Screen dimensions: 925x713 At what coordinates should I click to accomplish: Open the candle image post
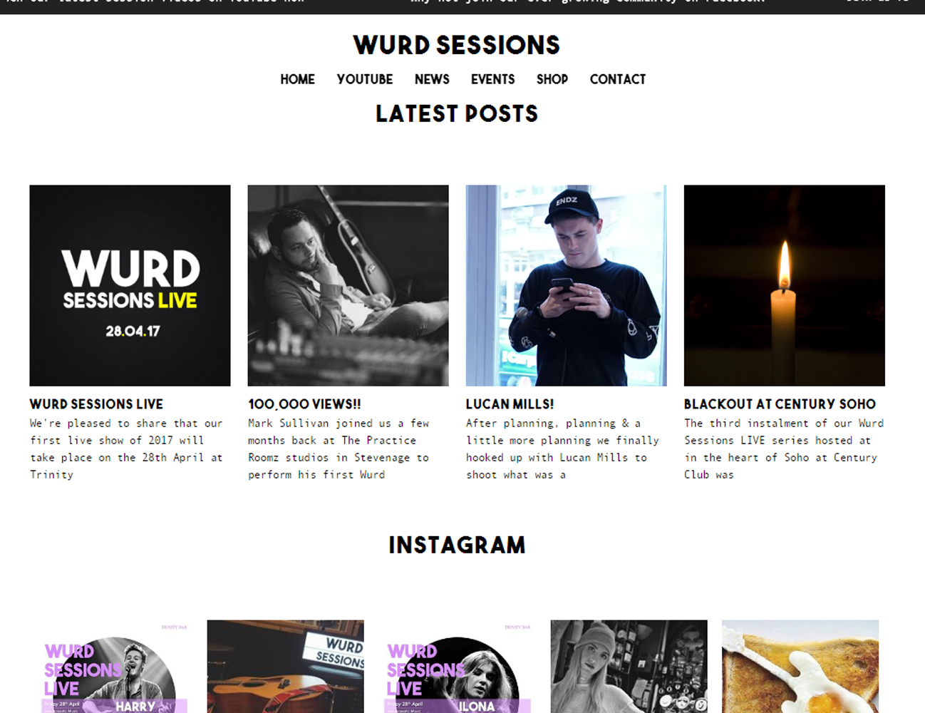click(784, 285)
